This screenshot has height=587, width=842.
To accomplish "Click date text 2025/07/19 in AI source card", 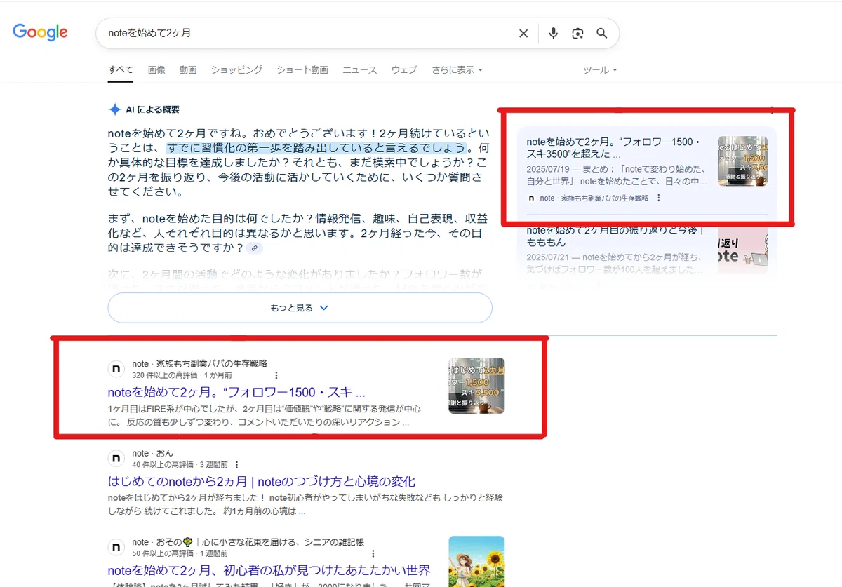I will click(x=549, y=168).
